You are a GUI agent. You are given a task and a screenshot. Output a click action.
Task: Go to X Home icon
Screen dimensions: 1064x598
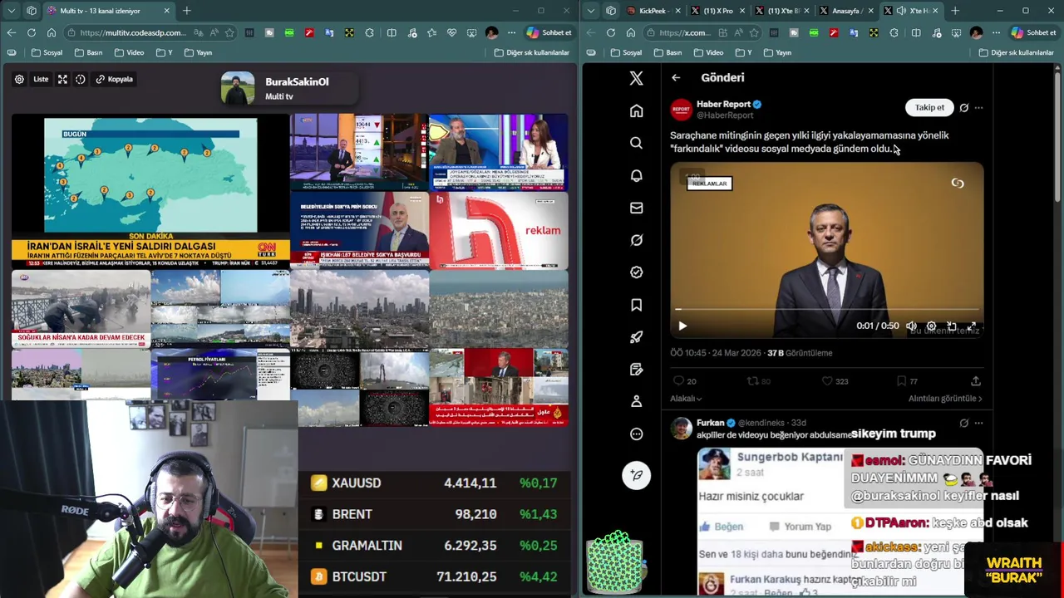pyautogui.click(x=636, y=110)
